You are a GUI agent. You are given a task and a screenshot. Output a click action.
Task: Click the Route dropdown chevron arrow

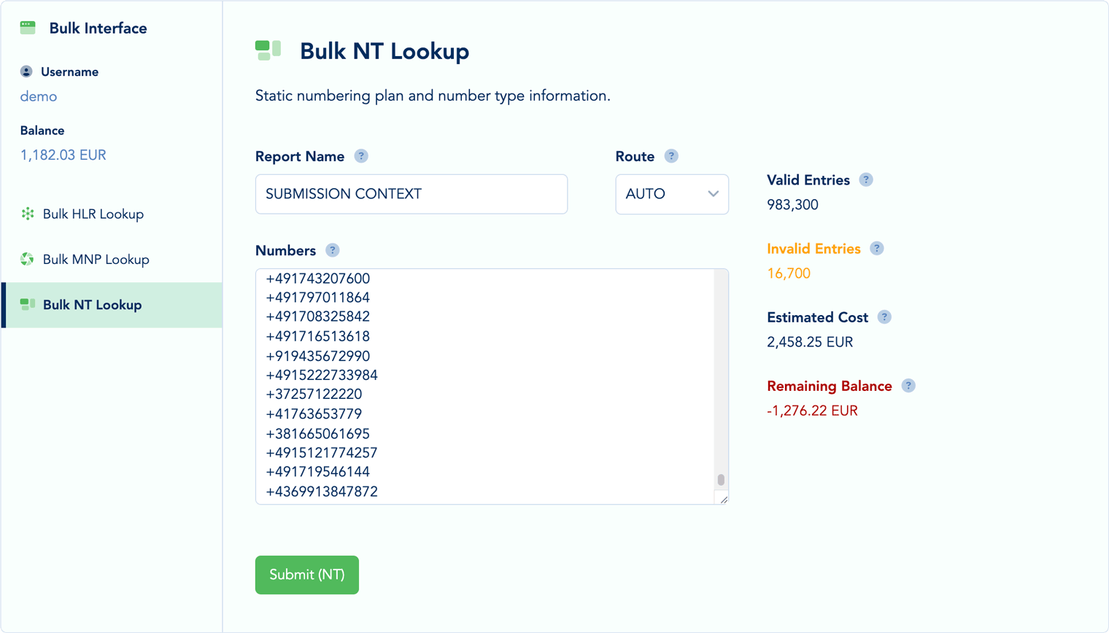(x=713, y=194)
